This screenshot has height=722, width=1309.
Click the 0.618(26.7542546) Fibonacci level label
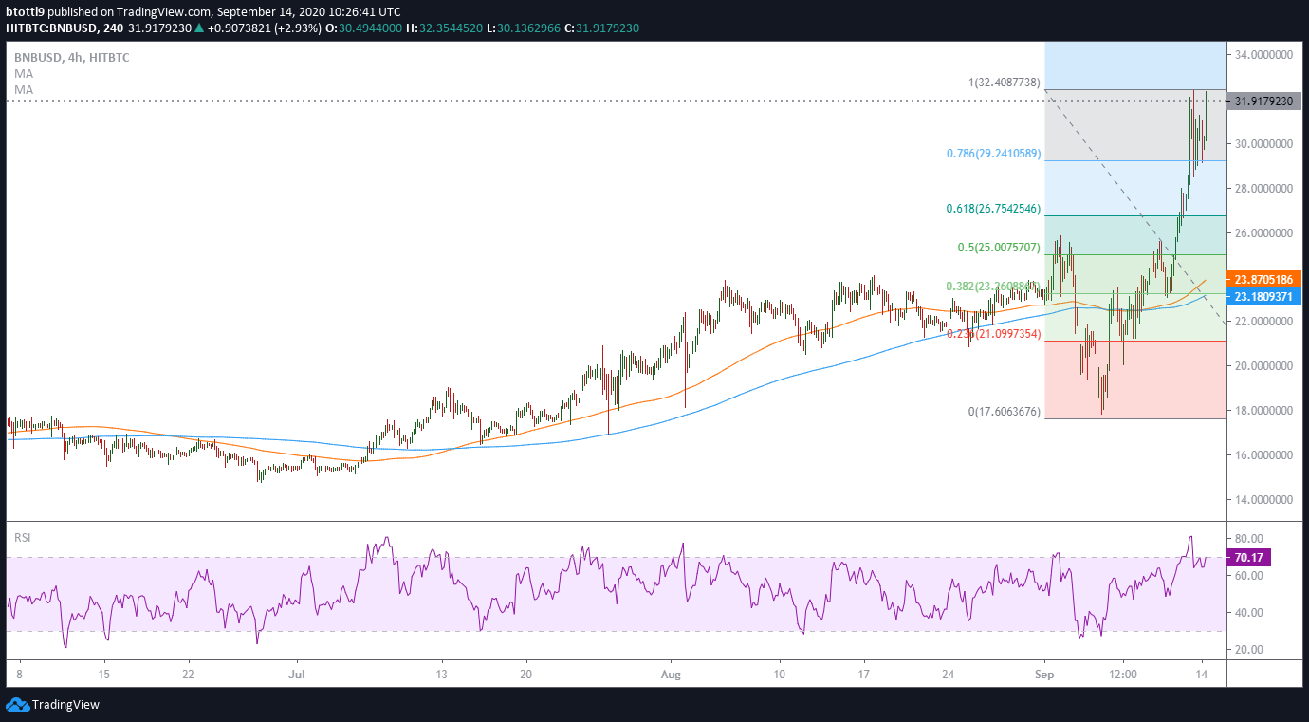(x=994, y=209)
